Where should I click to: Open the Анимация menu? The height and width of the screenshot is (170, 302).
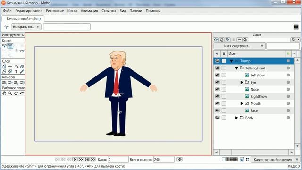(89, 11)
